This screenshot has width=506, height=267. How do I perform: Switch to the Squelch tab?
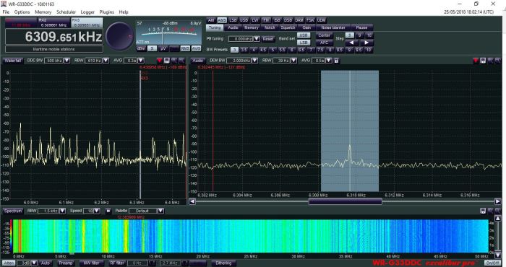click(x=288, y=27)
